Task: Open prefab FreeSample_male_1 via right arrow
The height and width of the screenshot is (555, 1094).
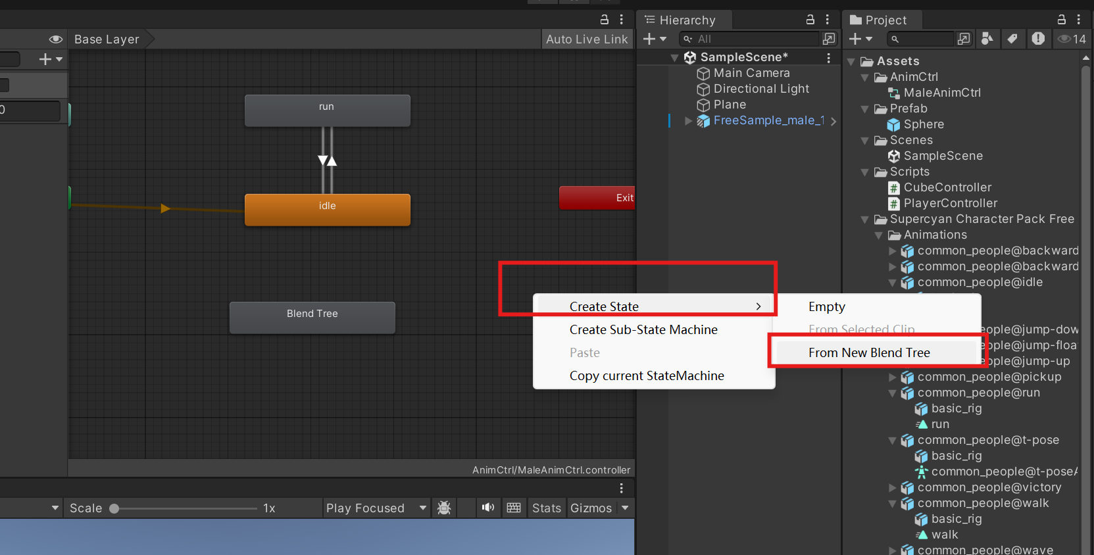Action: (x=833, y=121)
